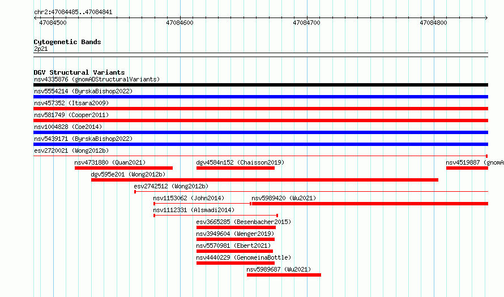Open the nsv5989687 (Wu2021) label
The image size is (504, 297).
click(279, 269)
